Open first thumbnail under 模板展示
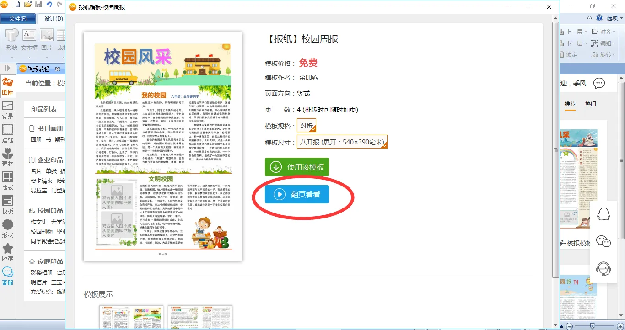Image resolution: width=625 pixels, height=330 pixels. click(x=131, y=317)
